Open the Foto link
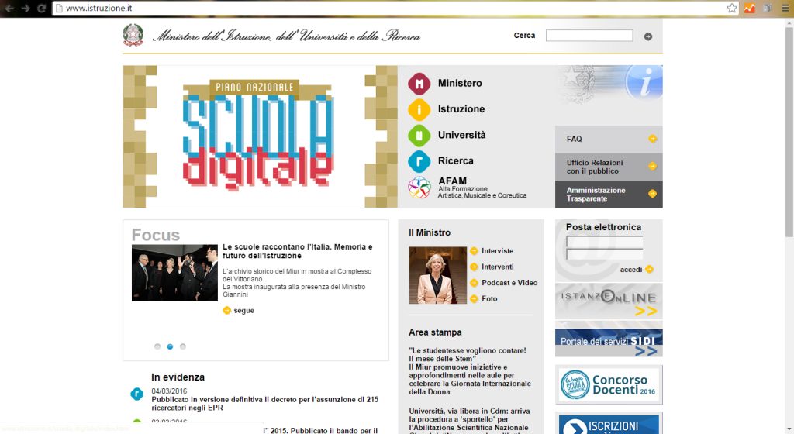The width and height of the screenshot is (794, 434). point(489,299)
